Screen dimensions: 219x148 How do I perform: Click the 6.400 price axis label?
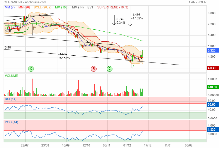[212, 35]
